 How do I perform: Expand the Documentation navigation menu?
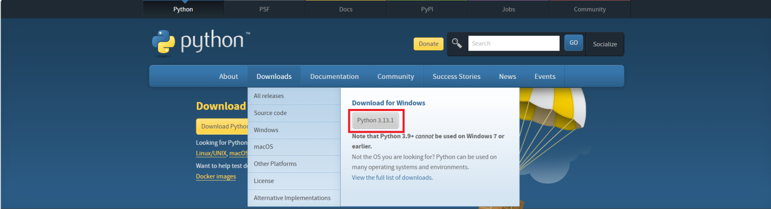click(x=334, y=76)
